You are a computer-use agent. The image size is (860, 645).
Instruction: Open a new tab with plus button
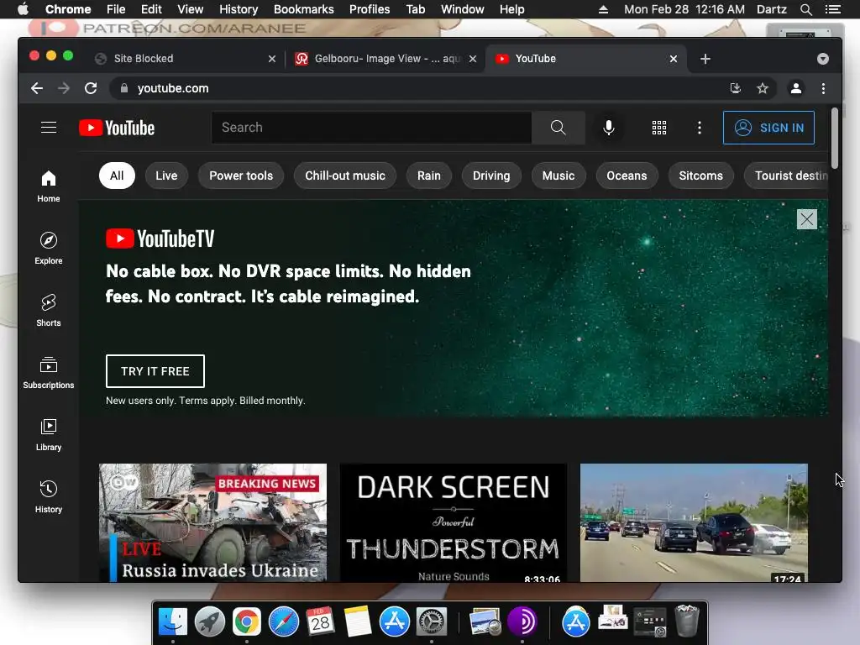(705, 59)
